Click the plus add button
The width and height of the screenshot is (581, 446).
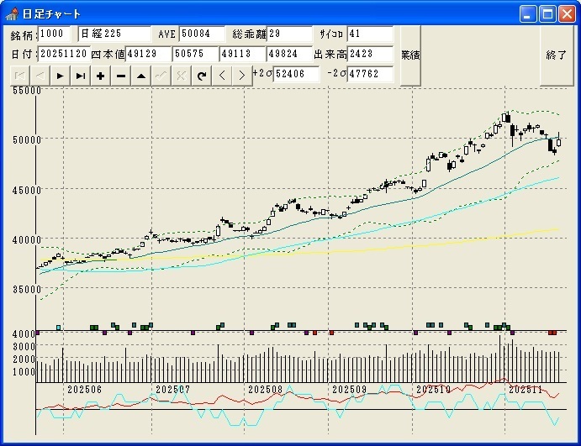[100, 76]
